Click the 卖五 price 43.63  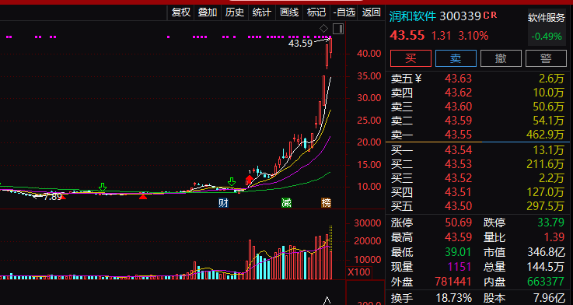[x=458, y=79]
